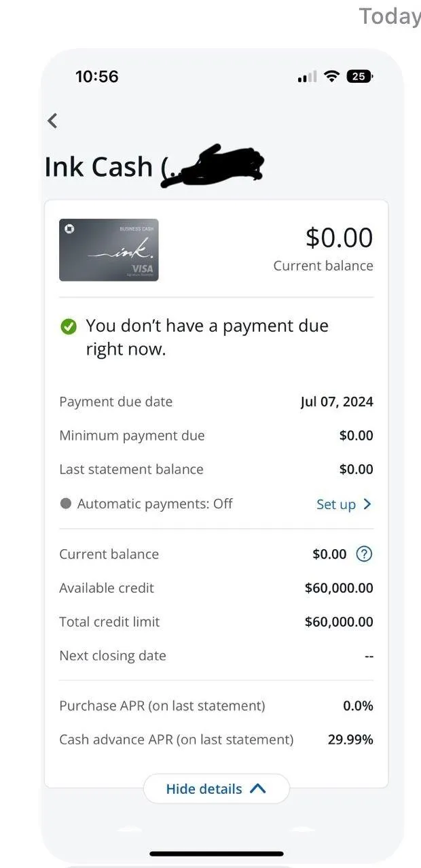The image size is (421, 868).
Task: Tap the 10:56 clock in status bar
Action: 96,76
